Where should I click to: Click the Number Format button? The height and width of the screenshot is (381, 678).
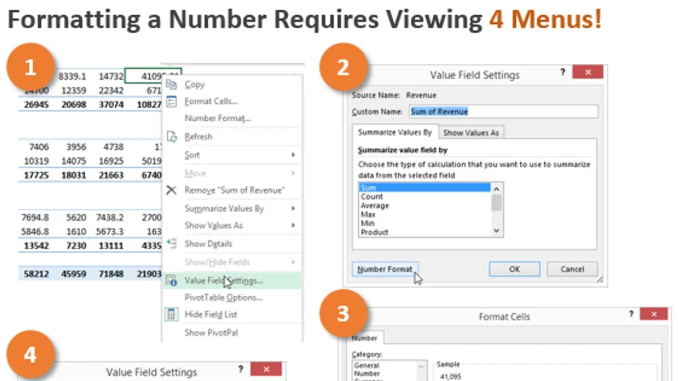pos(385,269)
